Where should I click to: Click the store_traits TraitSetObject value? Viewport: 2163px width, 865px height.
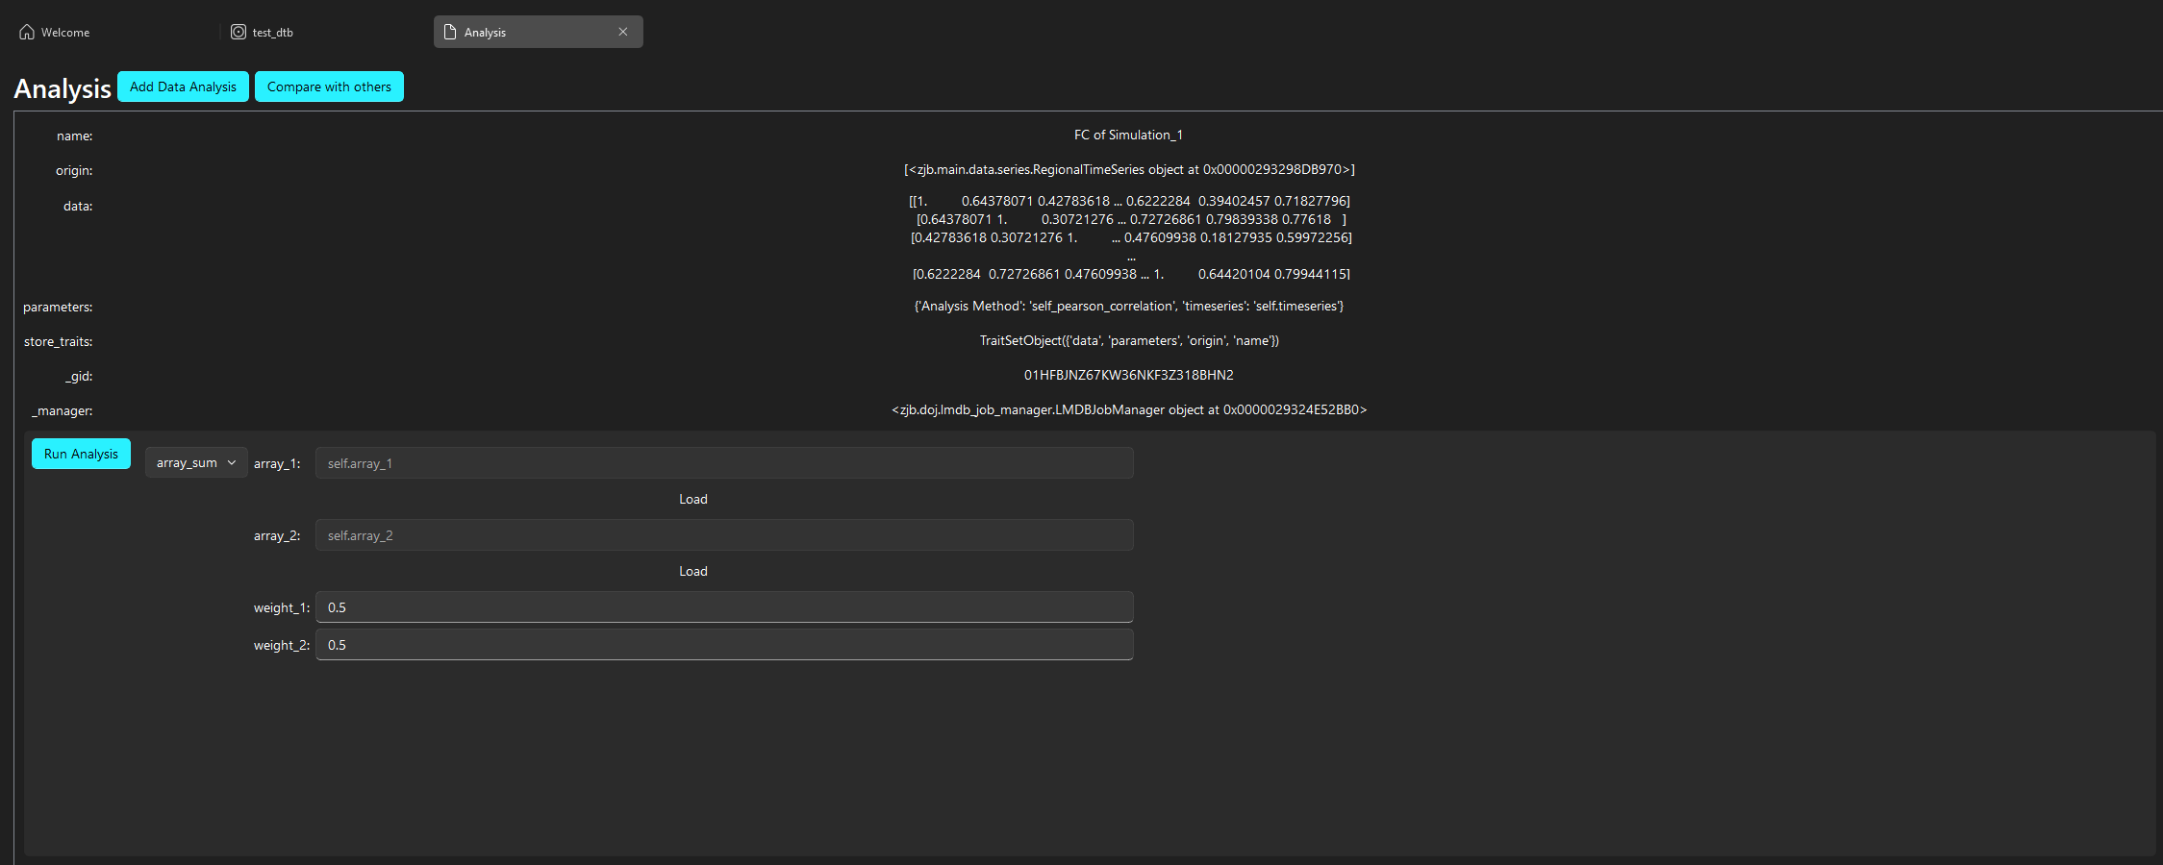(x=1129, y=340)
